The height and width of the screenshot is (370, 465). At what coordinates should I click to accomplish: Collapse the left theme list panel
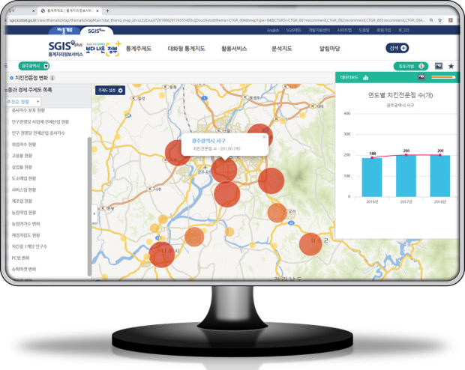coord(94,214)
